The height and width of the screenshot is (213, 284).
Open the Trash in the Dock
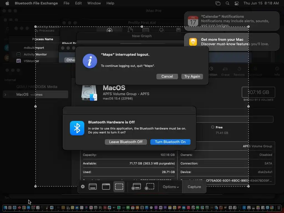pyautogui.click(x=279, y=207)
